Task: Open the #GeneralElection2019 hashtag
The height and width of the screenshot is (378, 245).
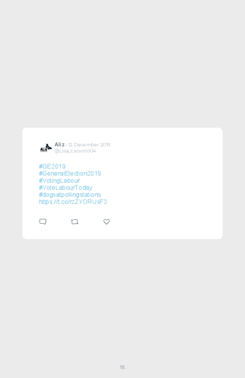Action: (70, 173)
